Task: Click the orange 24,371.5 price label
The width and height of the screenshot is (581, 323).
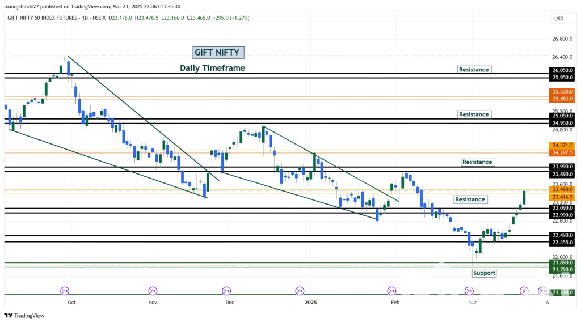Action: point(562,146)
